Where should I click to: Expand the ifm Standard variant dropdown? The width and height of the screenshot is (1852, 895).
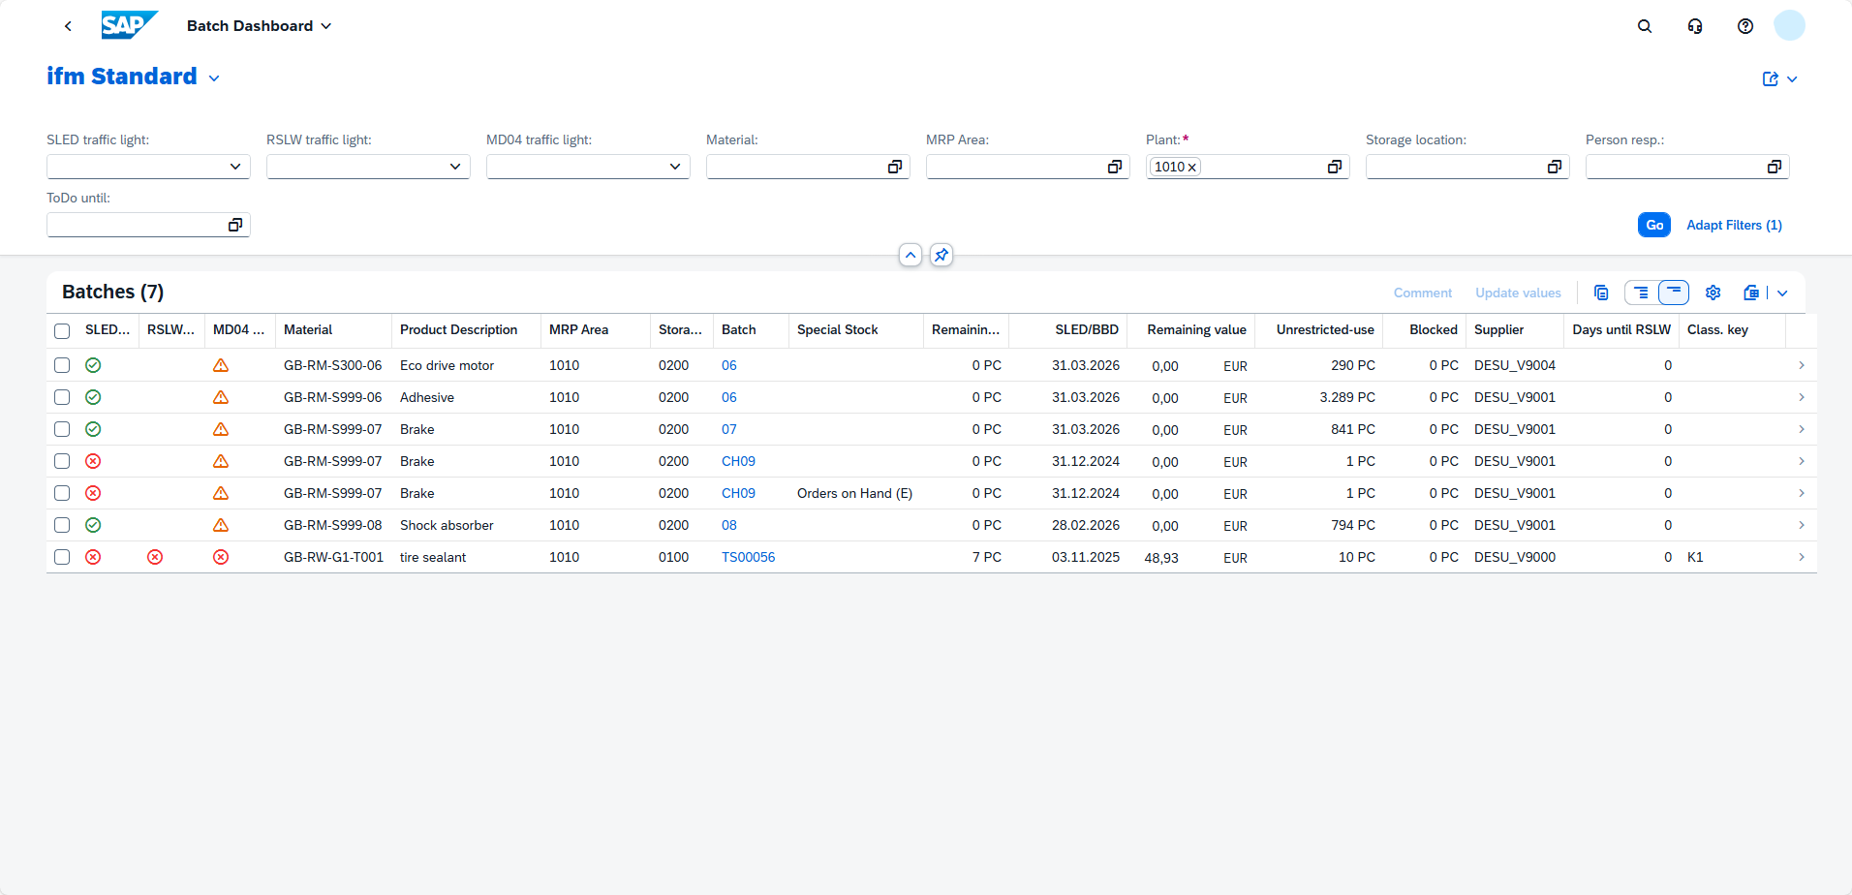click(214, 78)
